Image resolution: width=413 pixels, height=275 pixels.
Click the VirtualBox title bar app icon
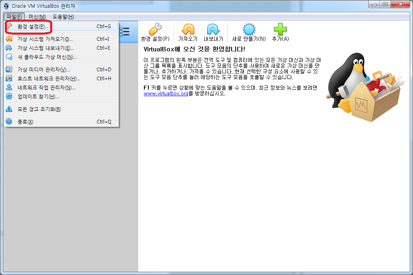[7, 6]
